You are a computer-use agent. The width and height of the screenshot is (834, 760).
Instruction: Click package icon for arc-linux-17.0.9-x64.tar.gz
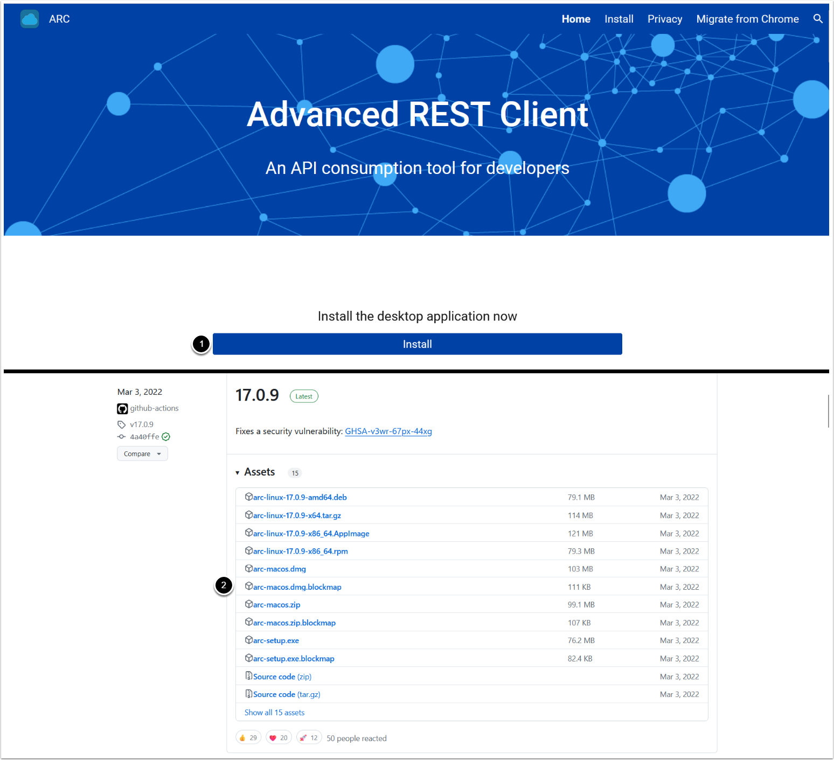[249, 515]
